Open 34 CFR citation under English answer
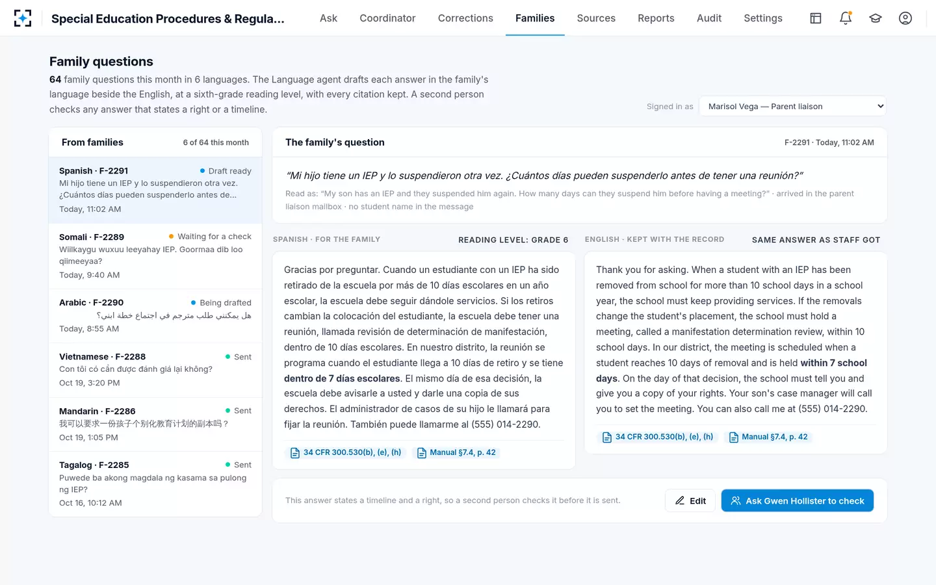The image size is (936, 585). tap(658, 437)
